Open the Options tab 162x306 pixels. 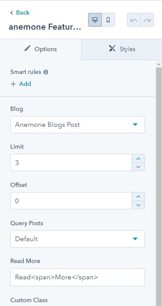[41, 49]
